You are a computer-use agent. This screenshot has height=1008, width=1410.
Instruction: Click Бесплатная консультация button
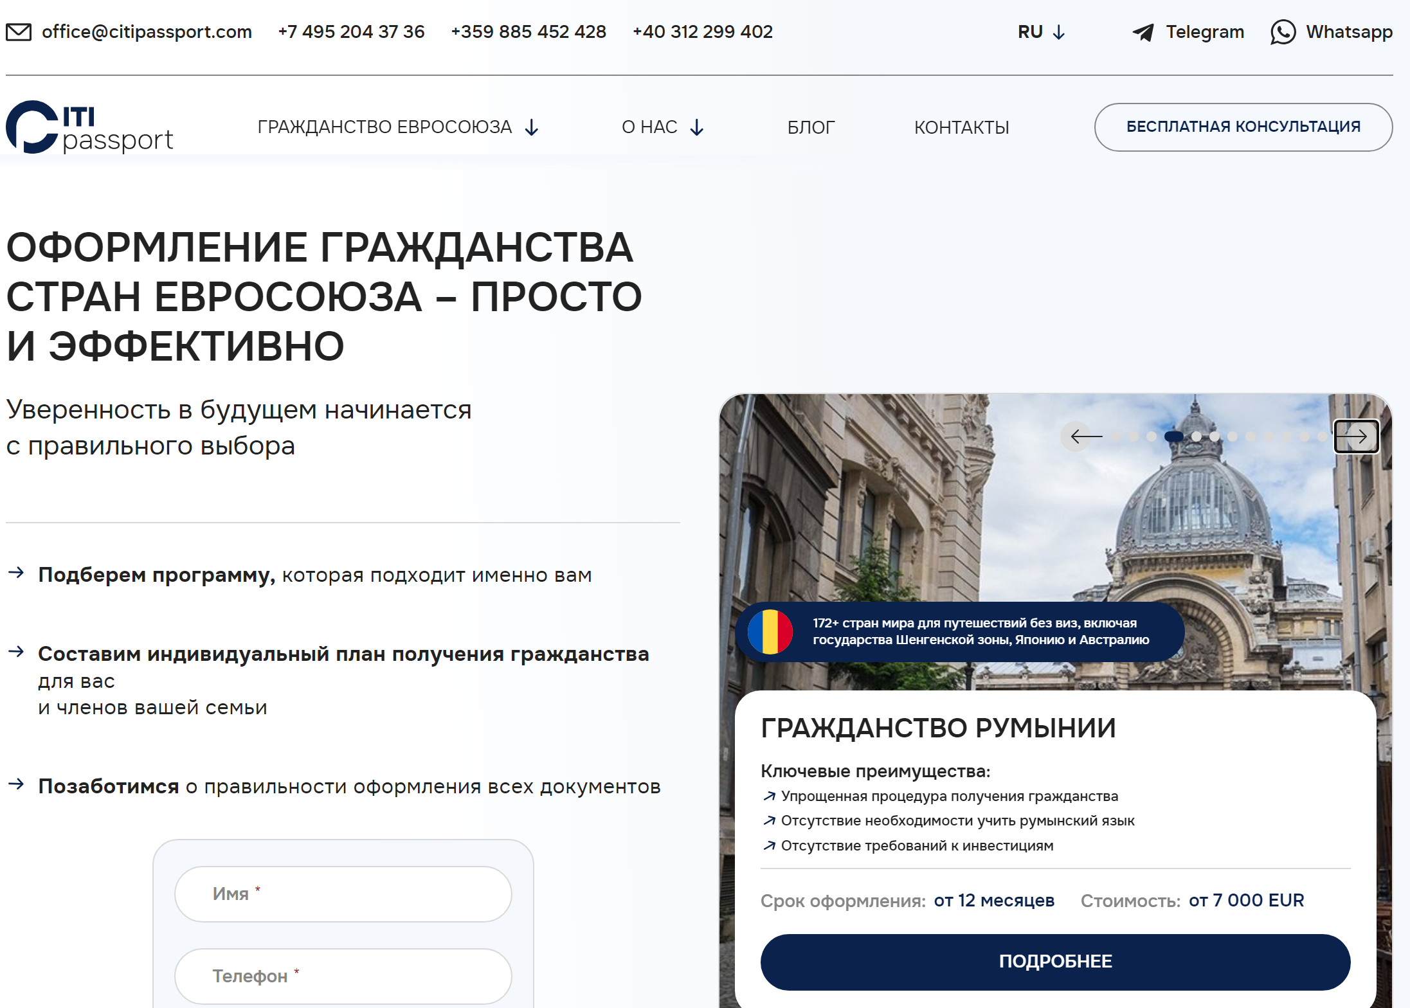[x=1243, y=127]
